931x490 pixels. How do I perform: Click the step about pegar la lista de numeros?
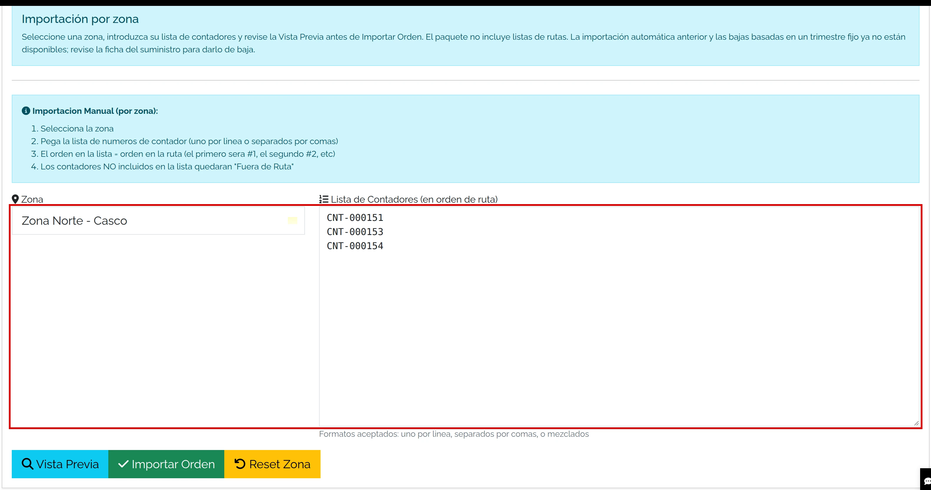(x=189, y=141)
